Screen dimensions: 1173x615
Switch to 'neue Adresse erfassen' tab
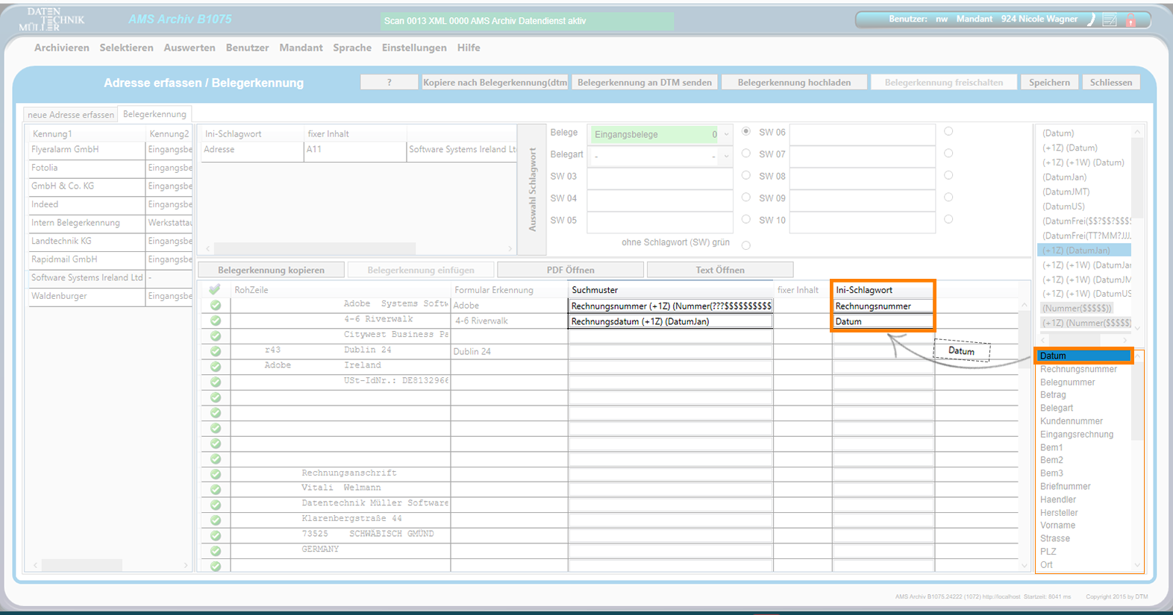[71, 115]
